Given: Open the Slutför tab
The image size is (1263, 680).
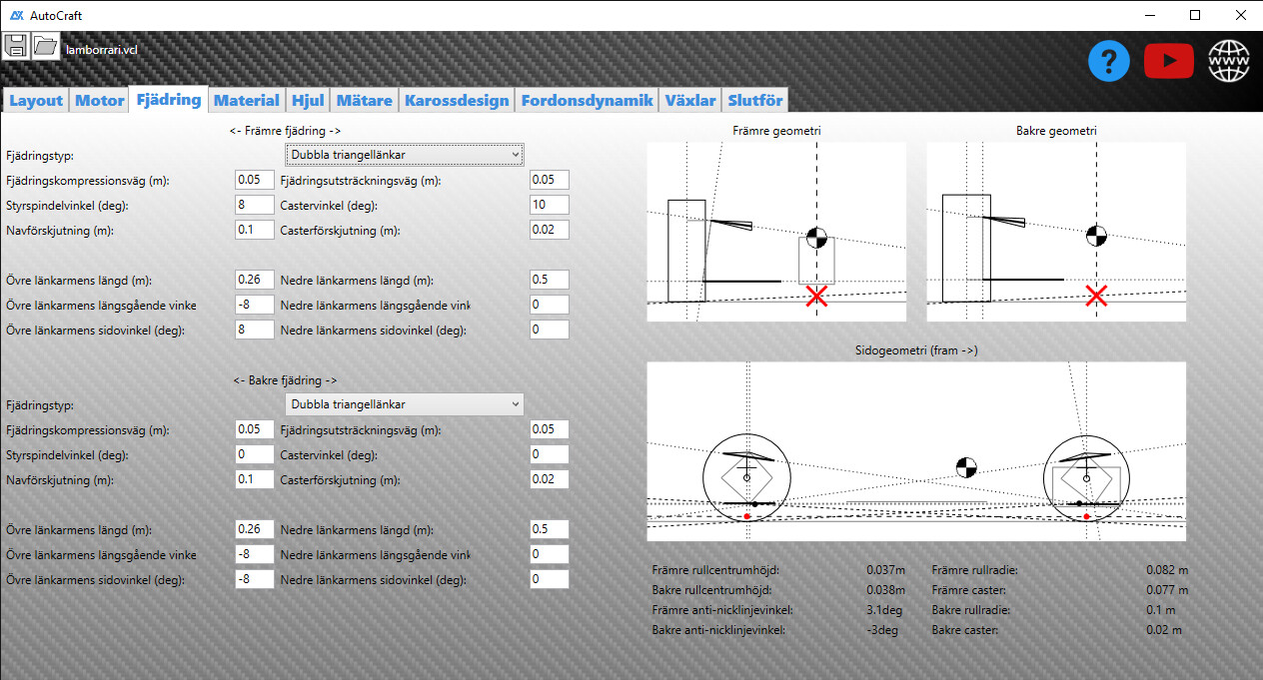Looking at the screenshot, I should (x=755, y=100).
